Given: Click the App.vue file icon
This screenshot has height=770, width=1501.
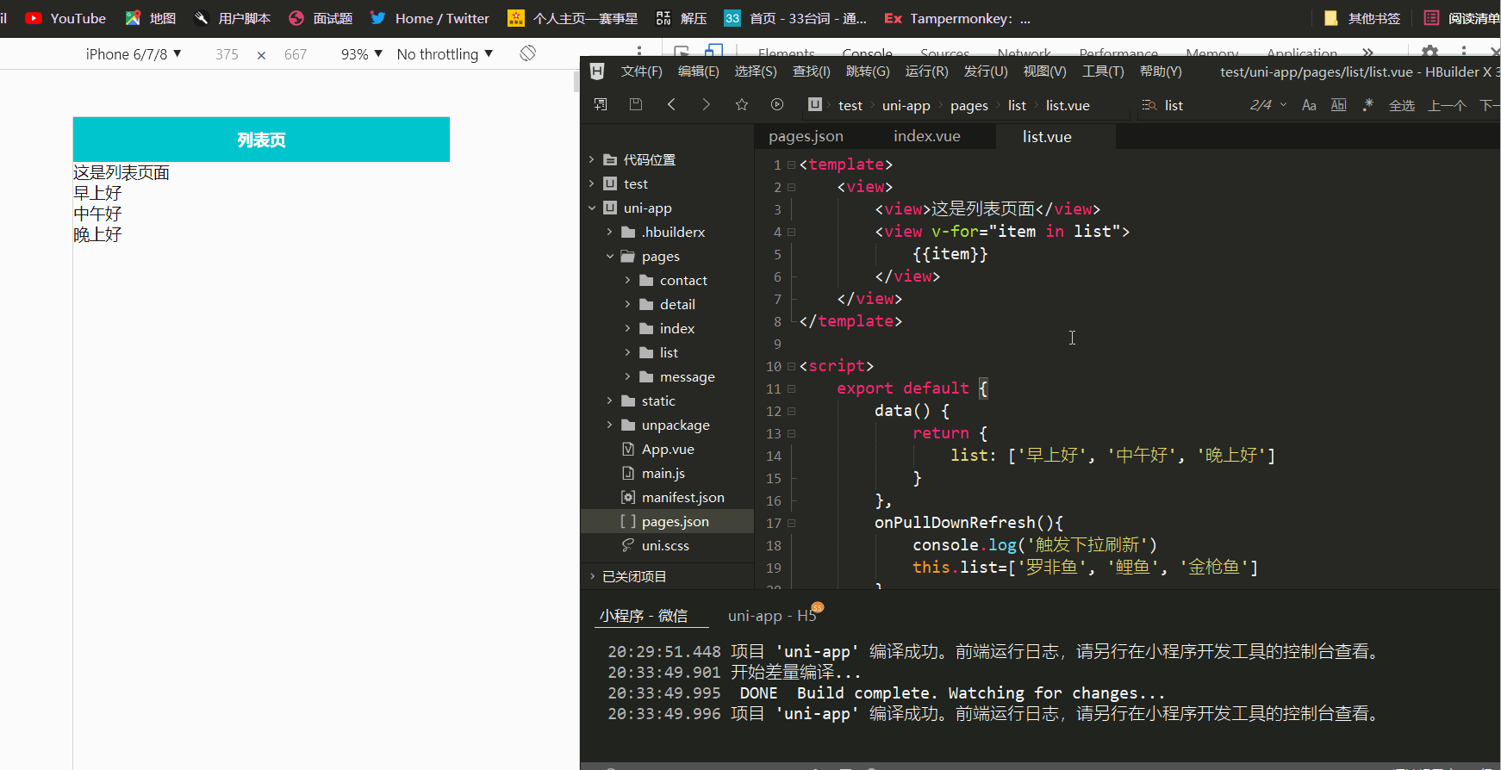Looking at the screenshot, I should coord(628,449).
